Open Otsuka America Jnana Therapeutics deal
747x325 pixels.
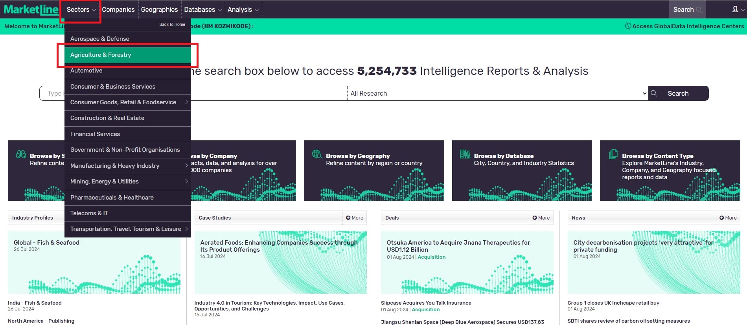point(458,246)
